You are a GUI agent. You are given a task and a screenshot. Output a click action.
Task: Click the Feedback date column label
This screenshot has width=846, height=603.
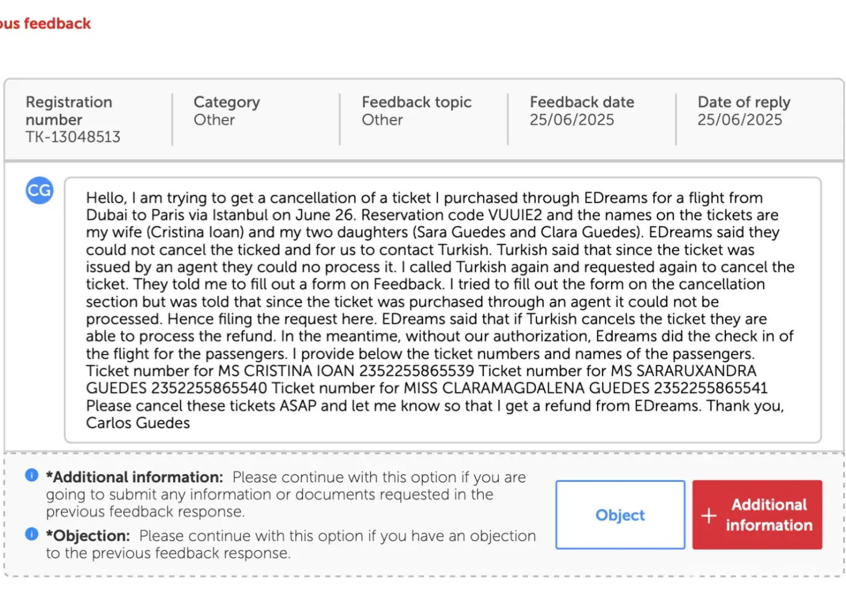click(581, 102)
